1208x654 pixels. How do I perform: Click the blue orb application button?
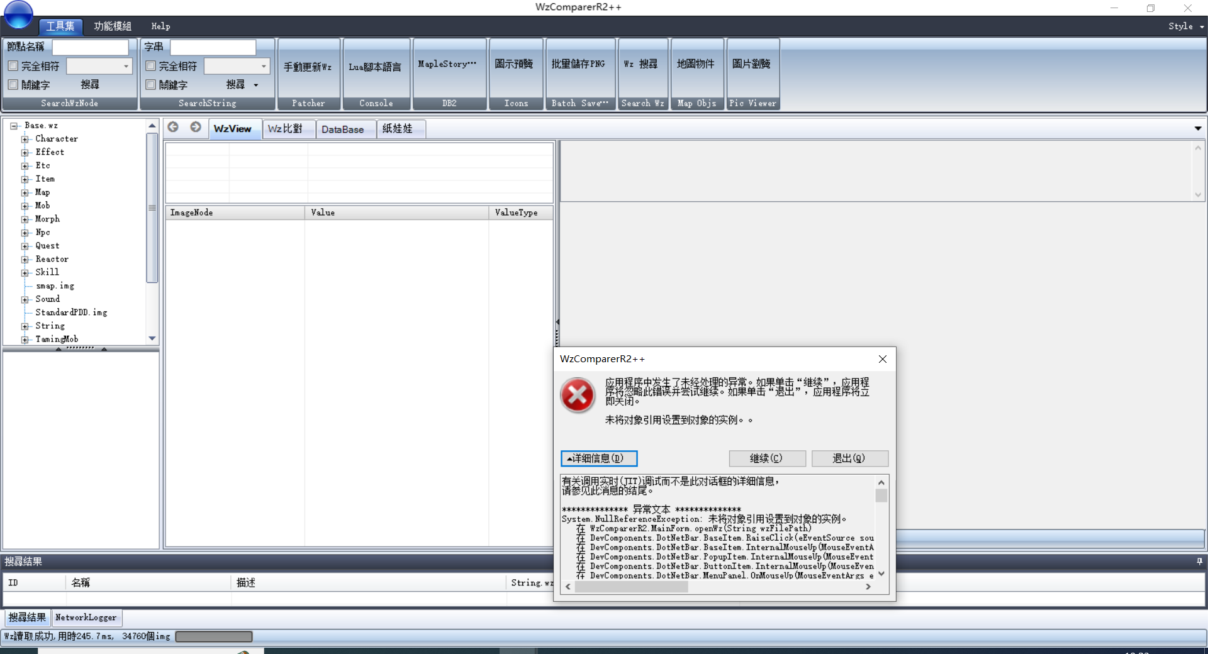(x=18, y=14)
